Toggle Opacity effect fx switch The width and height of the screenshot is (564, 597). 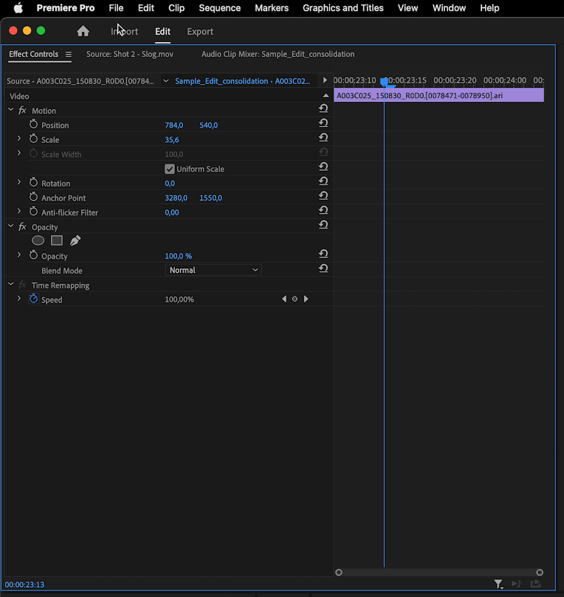tap(23, 227)
